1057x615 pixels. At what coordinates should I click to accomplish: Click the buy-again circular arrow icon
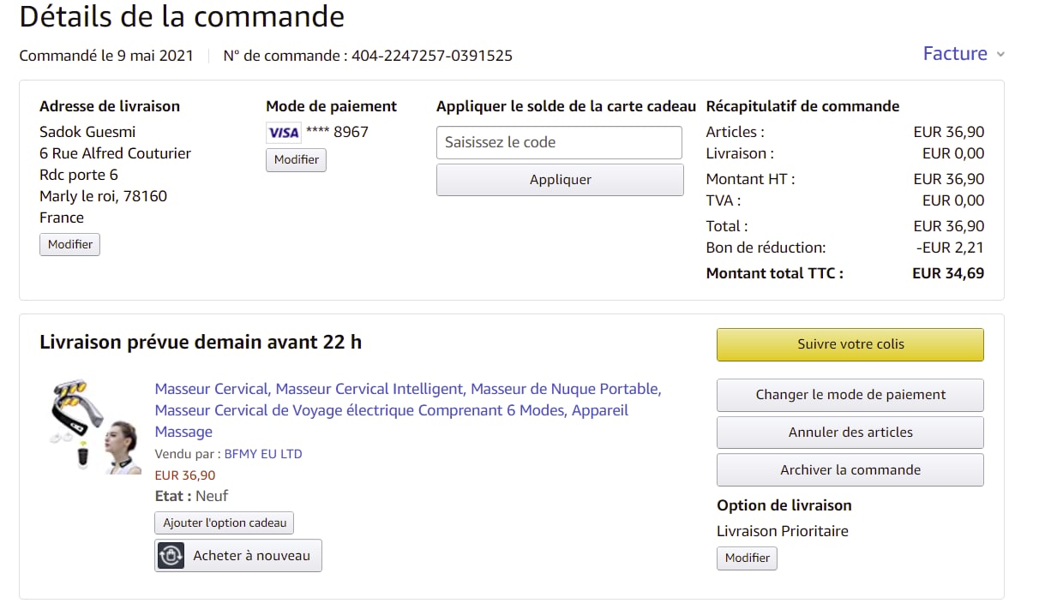[171, 556]
